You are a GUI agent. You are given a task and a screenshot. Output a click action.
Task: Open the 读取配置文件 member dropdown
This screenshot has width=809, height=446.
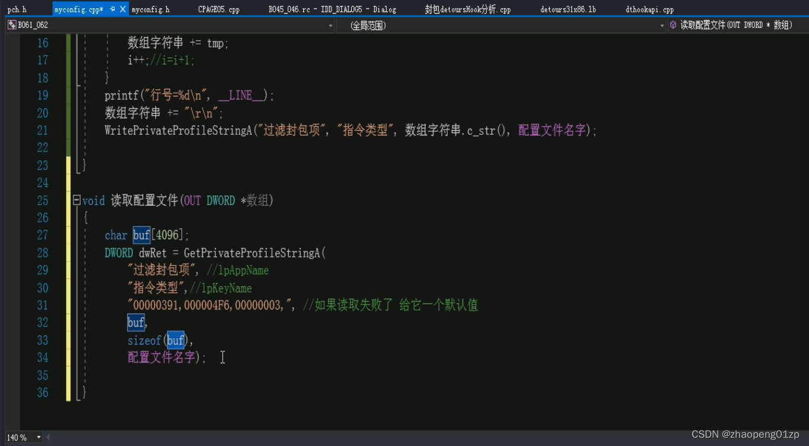pos(737,25)
